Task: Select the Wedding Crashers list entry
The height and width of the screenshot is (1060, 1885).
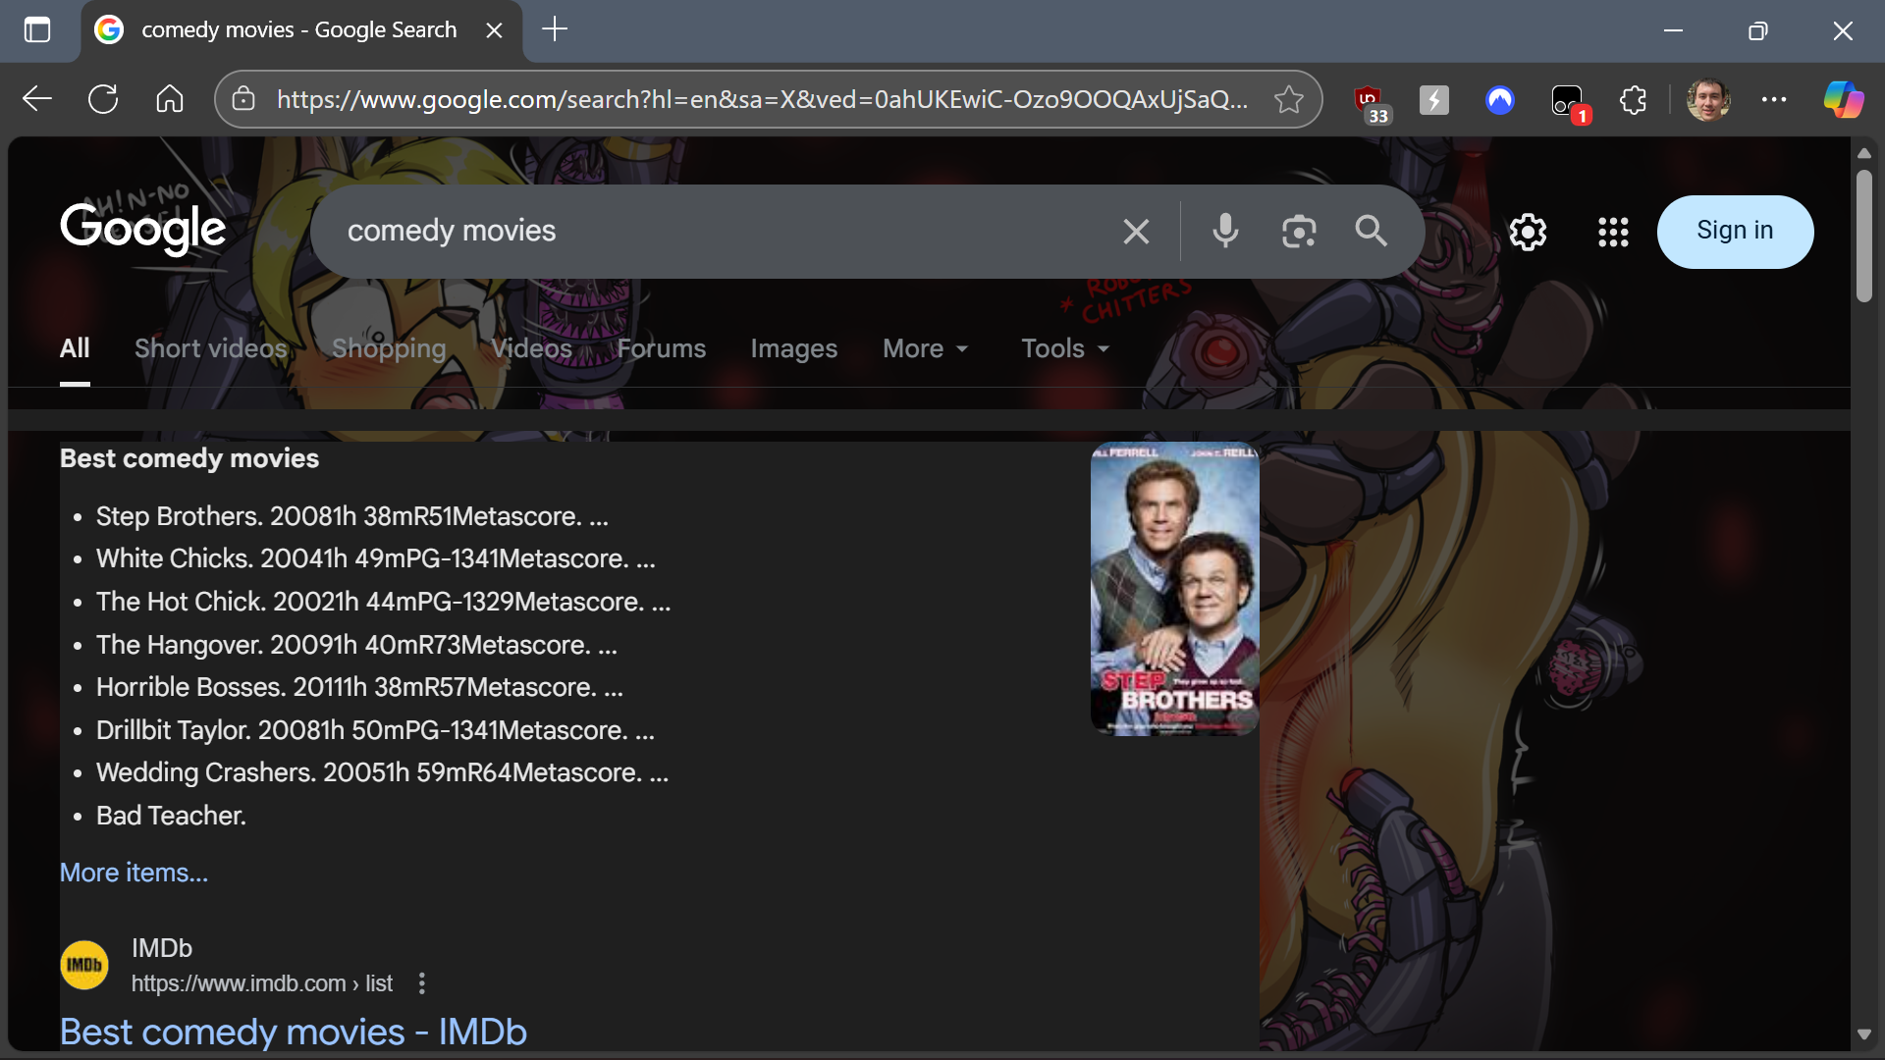Action: [x=383, y=772]
